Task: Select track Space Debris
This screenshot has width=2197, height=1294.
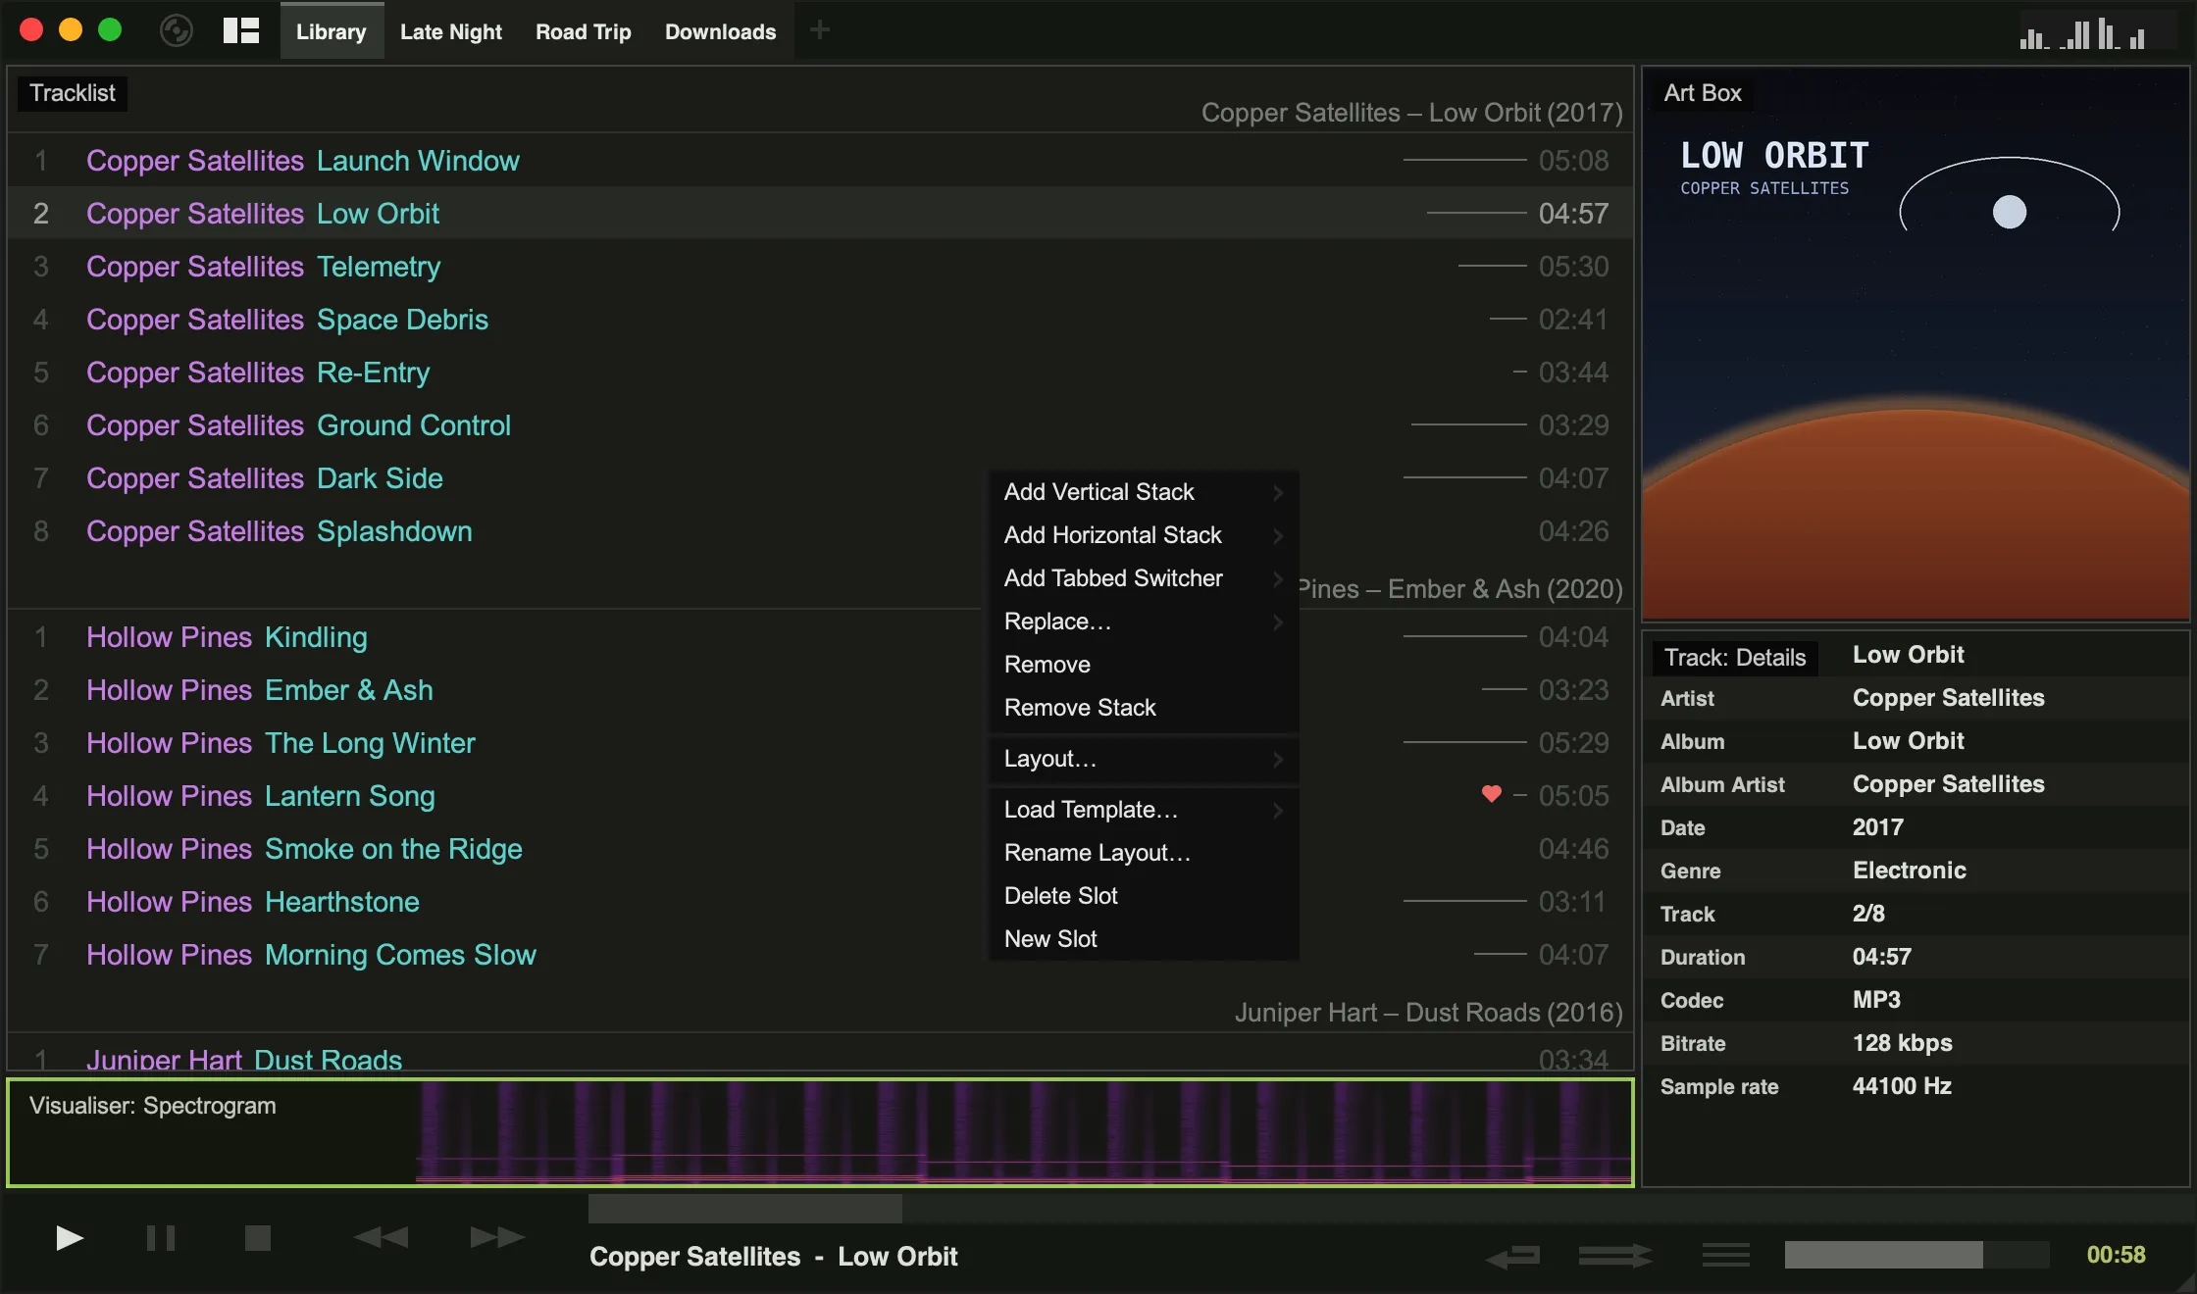Action: point(820,320)
